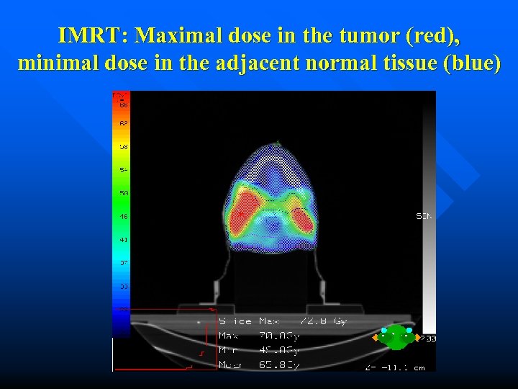Viewport: 518px width, 389px height.
Task: Click the 58 label on dose scale
Action: point(124,146)
